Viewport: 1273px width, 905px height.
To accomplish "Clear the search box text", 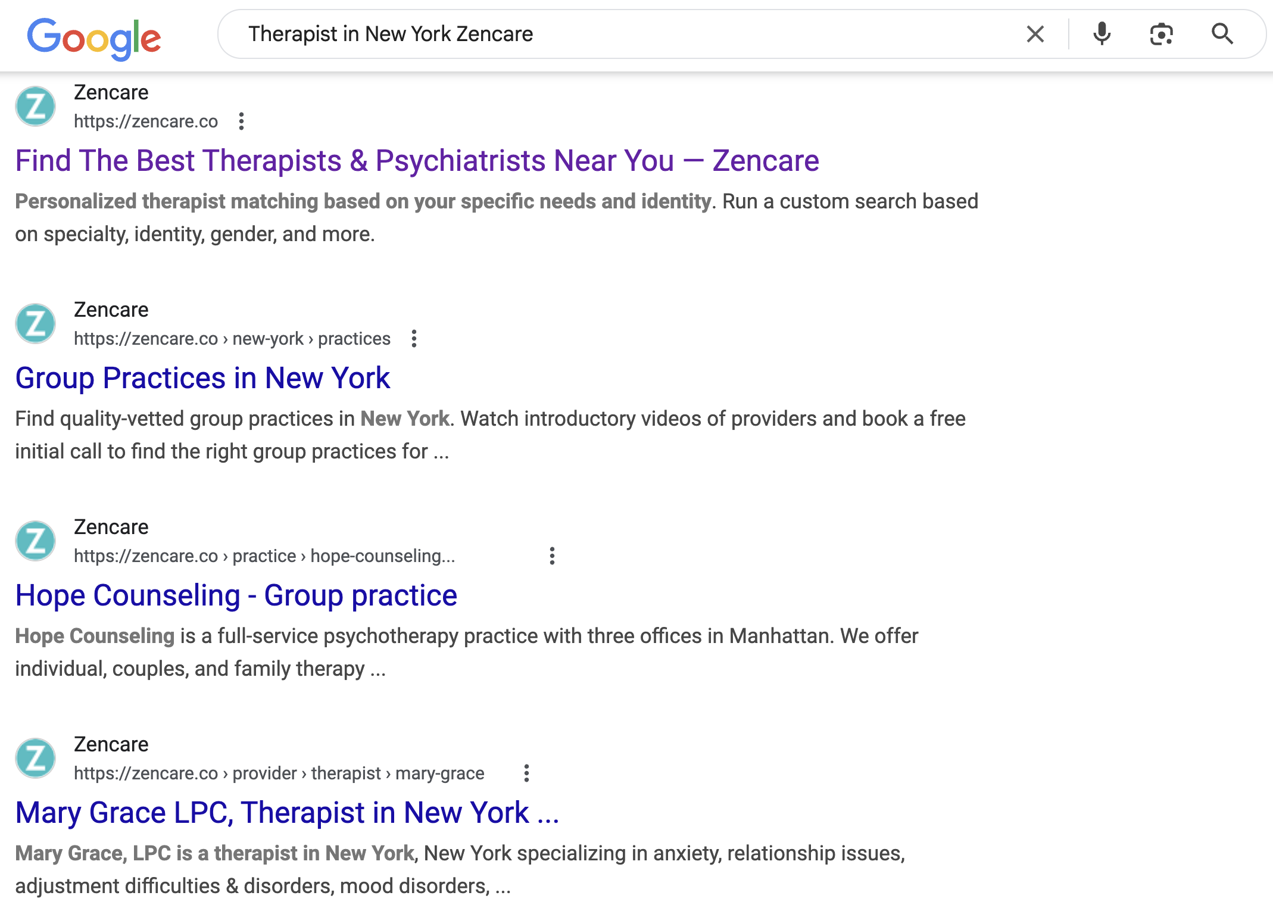I will (1035, 34).
